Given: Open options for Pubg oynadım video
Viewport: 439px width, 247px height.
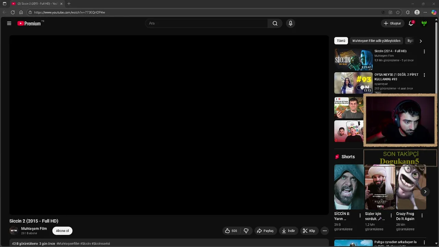Looking at the screenshot, I should coord(424,243).
